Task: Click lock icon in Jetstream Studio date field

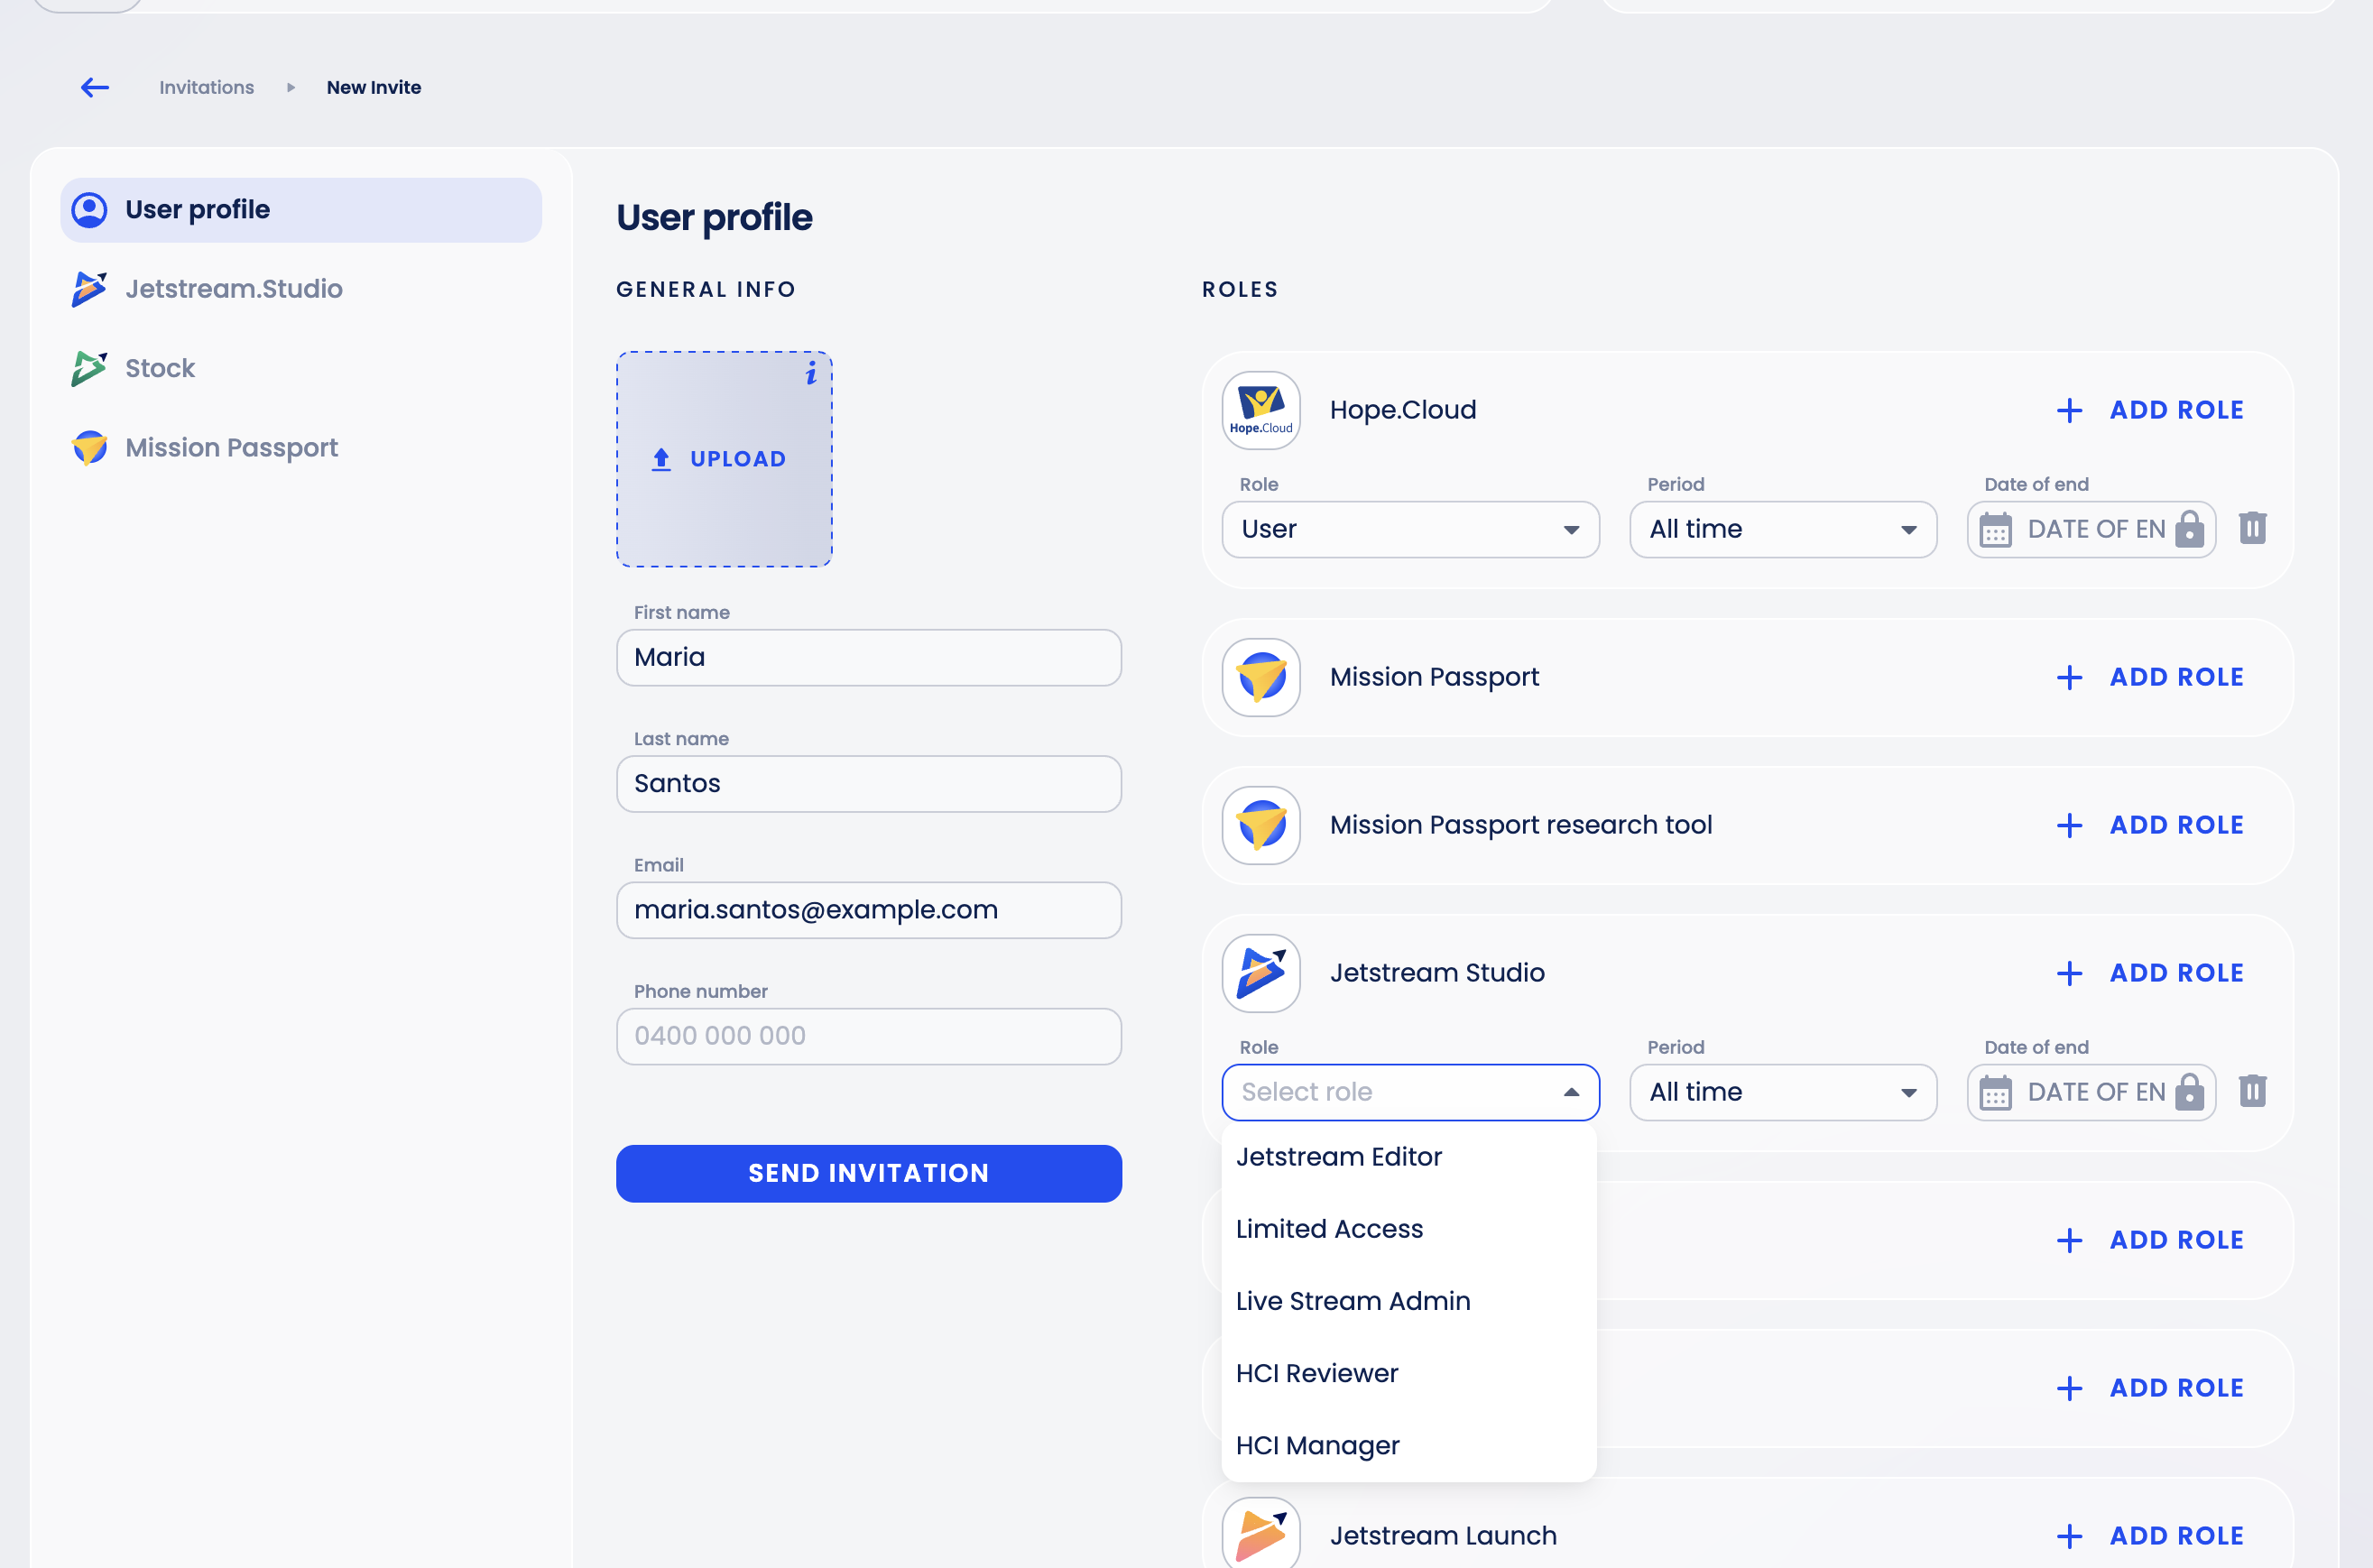Action: (x=2189, y=1092)
